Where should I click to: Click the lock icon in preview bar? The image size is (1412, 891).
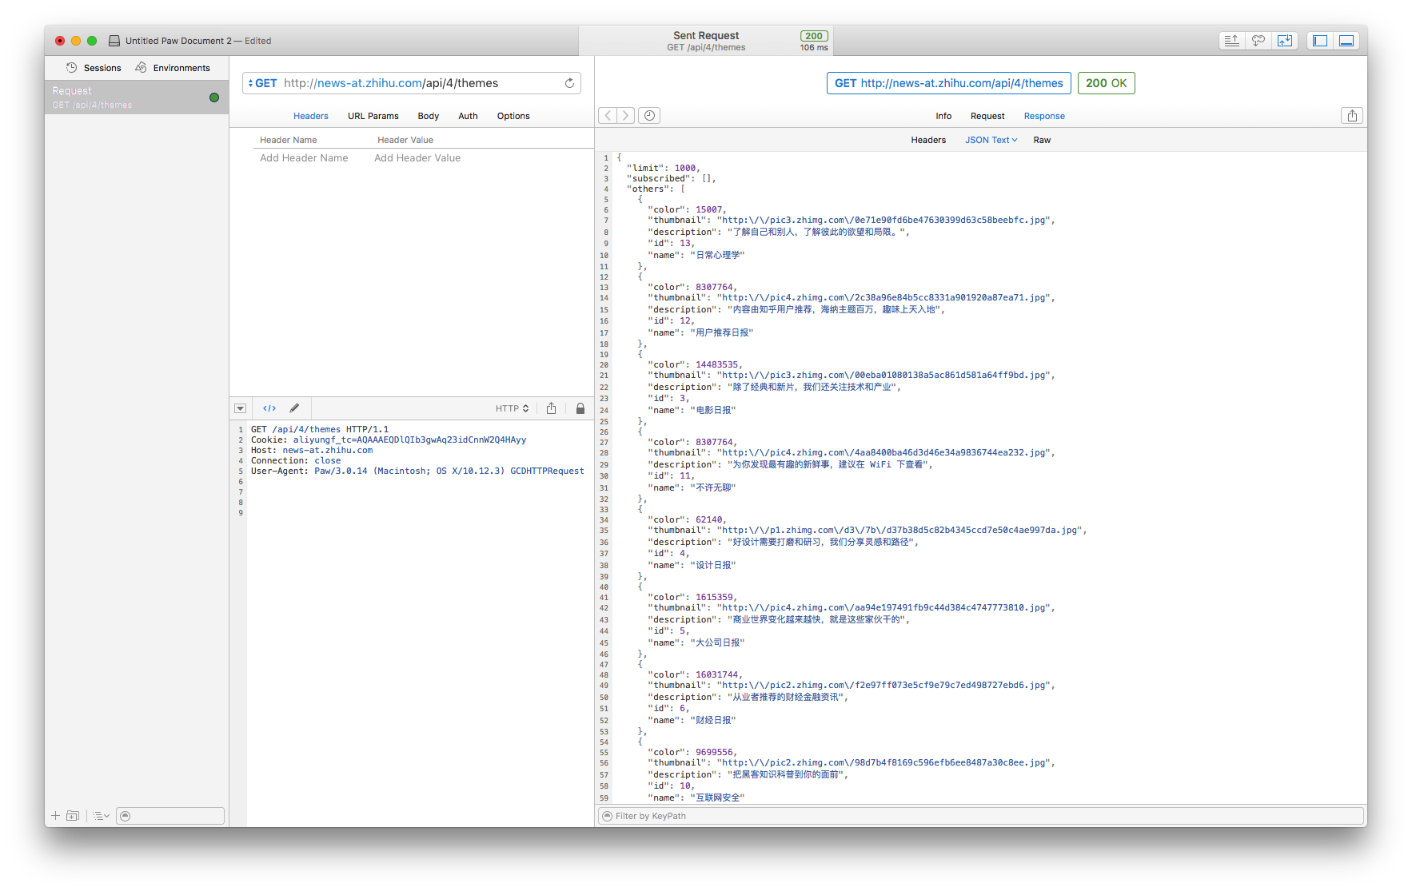pyautogui.click(x=580, y=408)
